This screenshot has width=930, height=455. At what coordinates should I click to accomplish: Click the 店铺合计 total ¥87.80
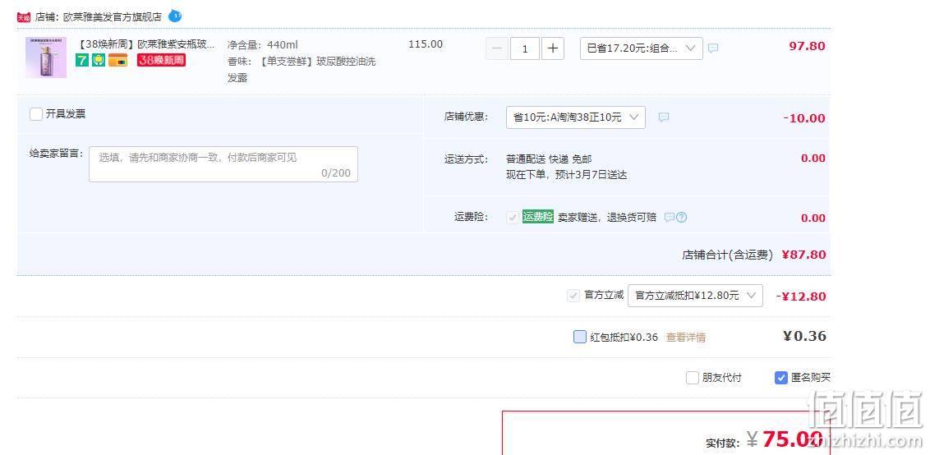[x=803, y=255]
